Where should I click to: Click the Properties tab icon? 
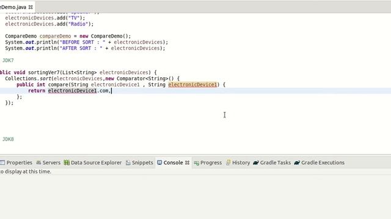point(2,162)
